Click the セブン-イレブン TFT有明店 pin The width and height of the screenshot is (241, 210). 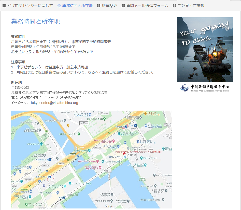pyautogui.click(x=118, y=146)
